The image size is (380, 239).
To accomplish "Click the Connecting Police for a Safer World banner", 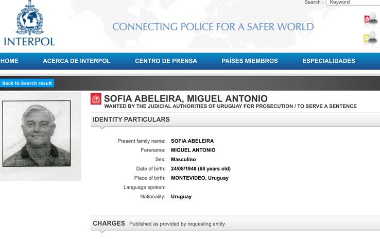I will pyautogui.click(x=213, y=27).
